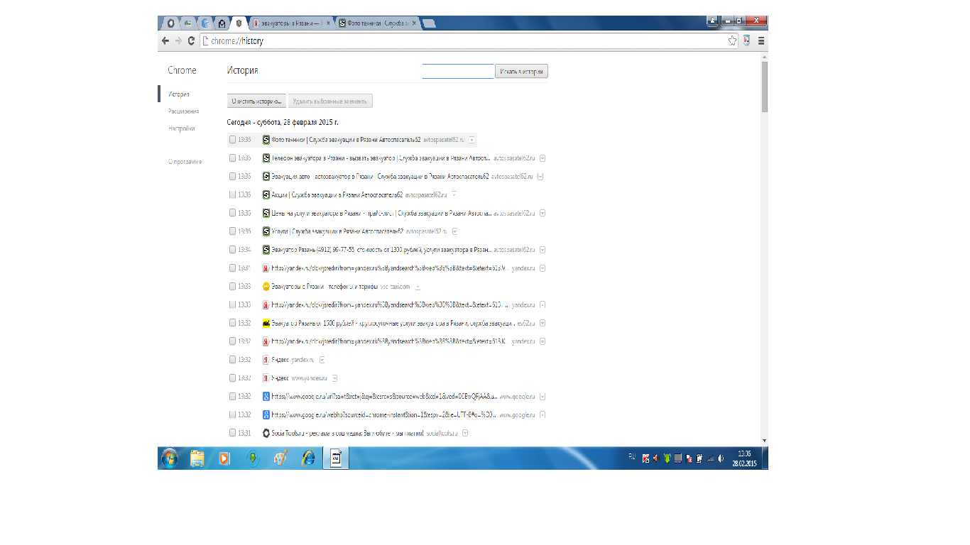Select the first pinned tab
Image resolution: width=970 pixels, height=545 pixels.
pos(170,23)
